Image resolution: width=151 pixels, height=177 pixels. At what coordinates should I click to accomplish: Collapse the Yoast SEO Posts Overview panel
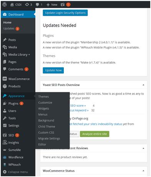(x=143, y=85)
